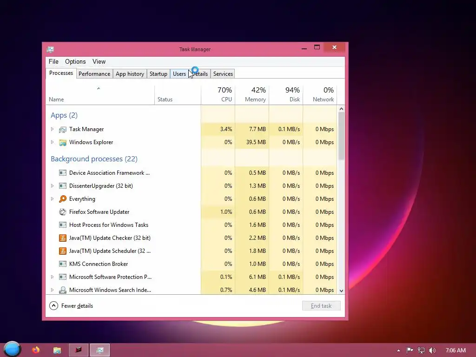The width and height of the screenshot is (476, 357).
Task: Expand the Task Manager app row
Action: tap(52, 129)
